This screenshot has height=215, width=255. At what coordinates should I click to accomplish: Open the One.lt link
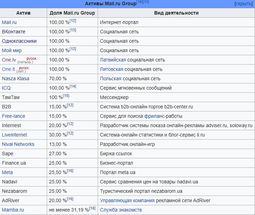click(8, 69)
